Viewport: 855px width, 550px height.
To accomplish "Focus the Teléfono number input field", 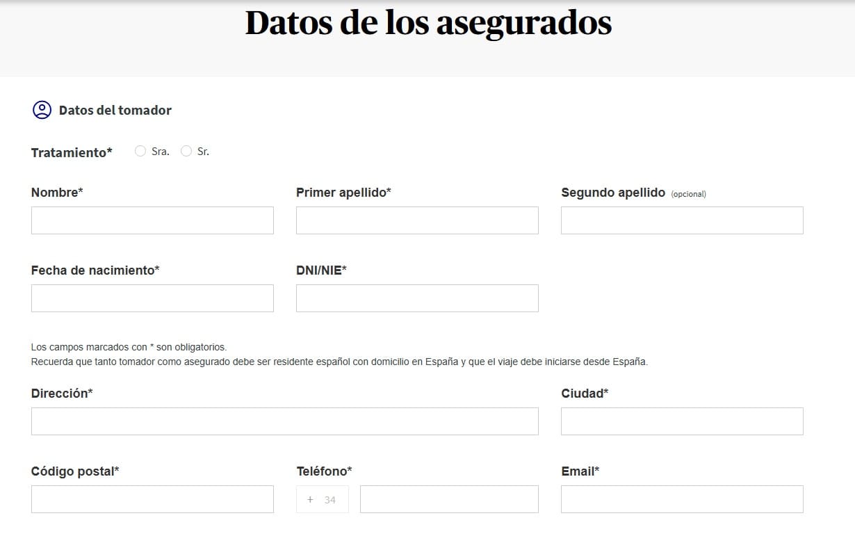I will (449, 499).
